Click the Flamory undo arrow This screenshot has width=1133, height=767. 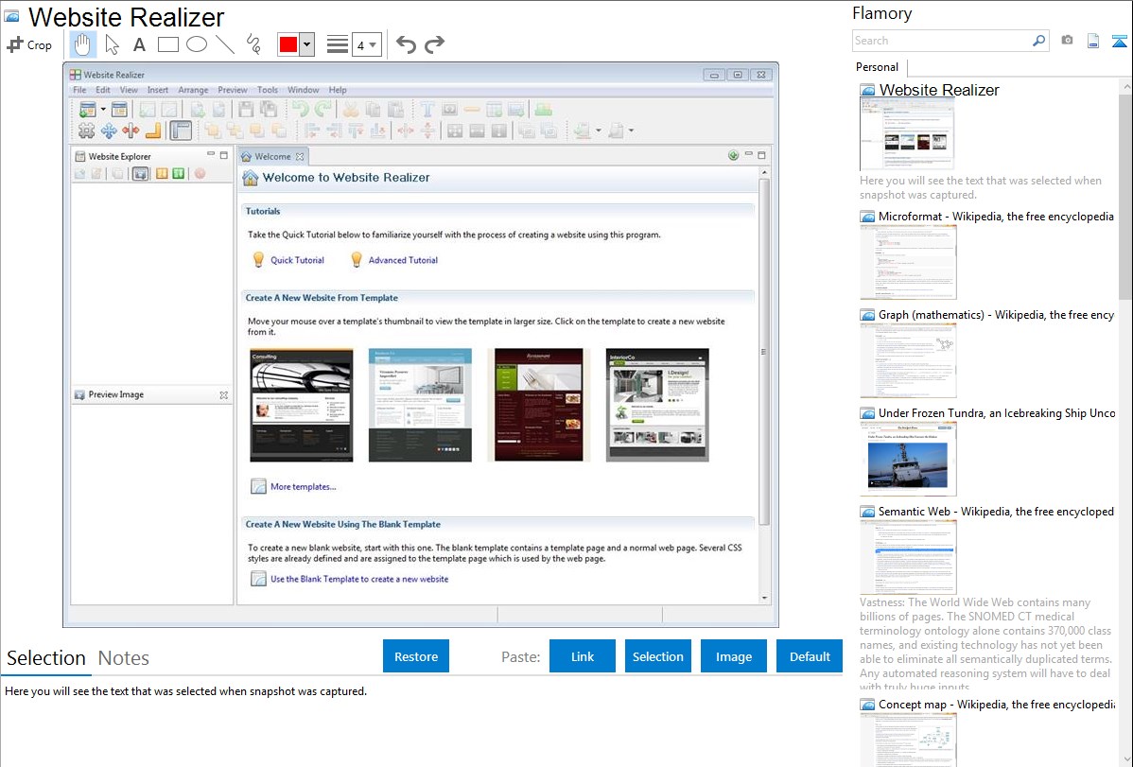(x=406, y=44)
